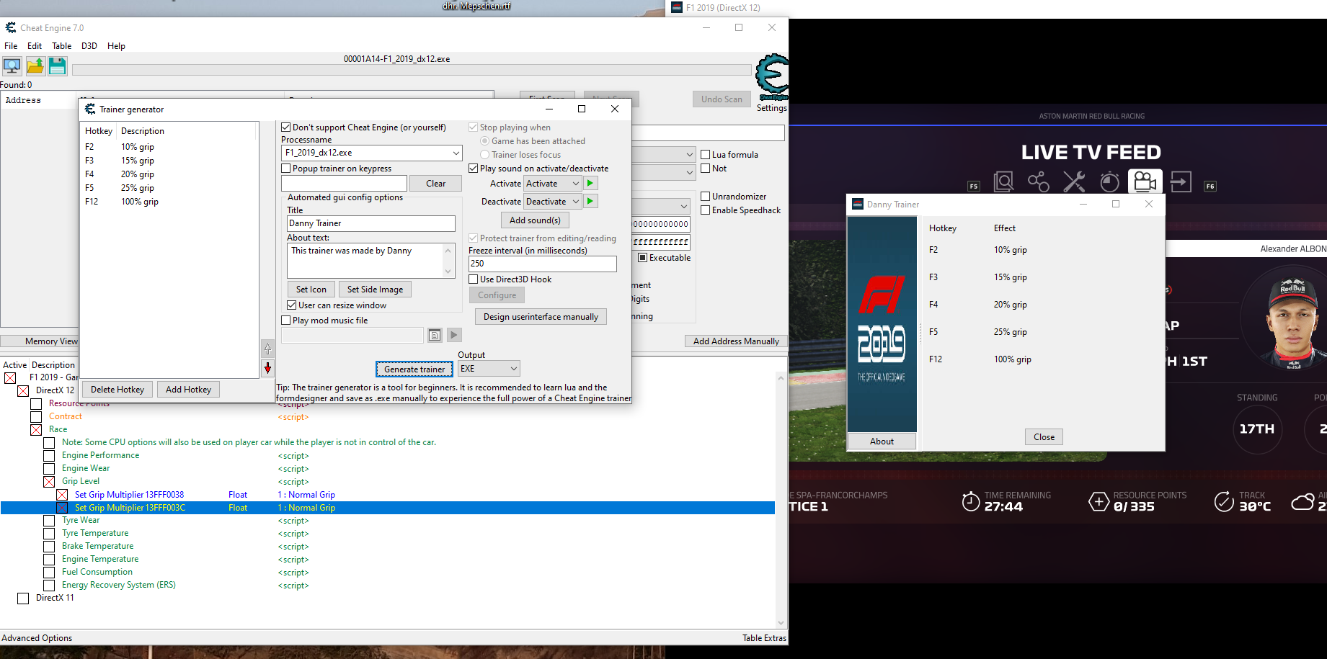Click the game's setup wrench icon

click(x=1074, y=182)
